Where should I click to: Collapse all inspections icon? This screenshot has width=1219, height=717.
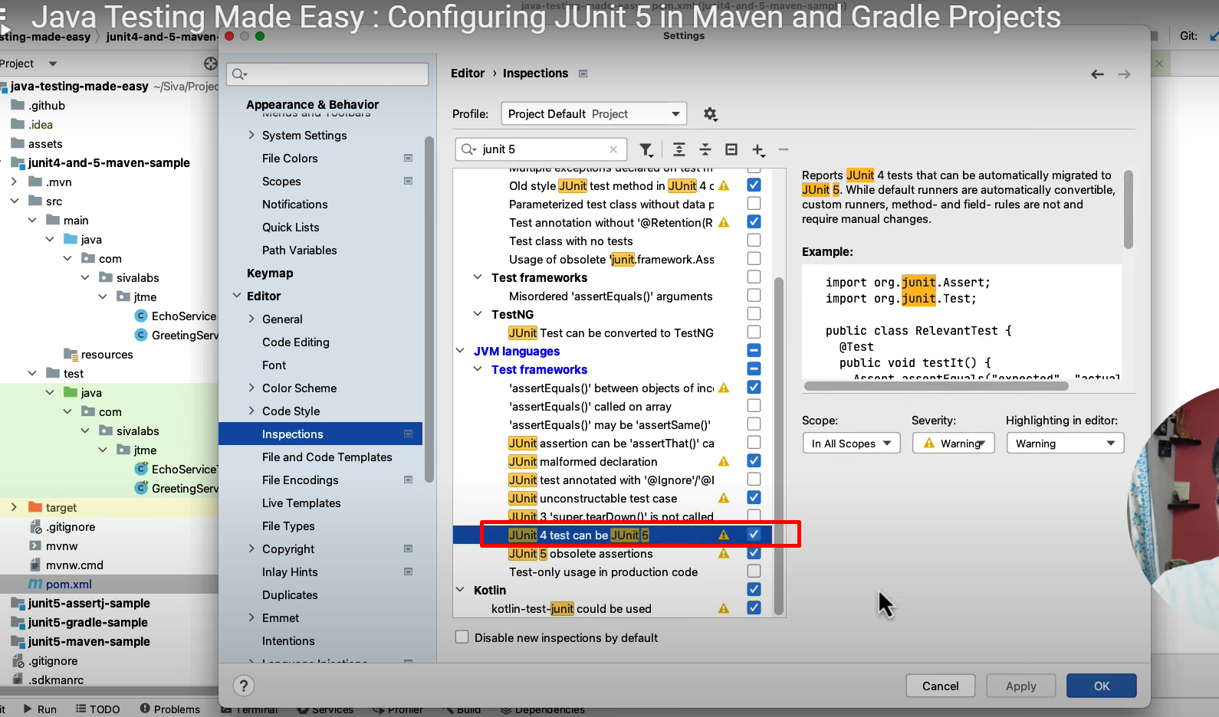click(705, 149)
